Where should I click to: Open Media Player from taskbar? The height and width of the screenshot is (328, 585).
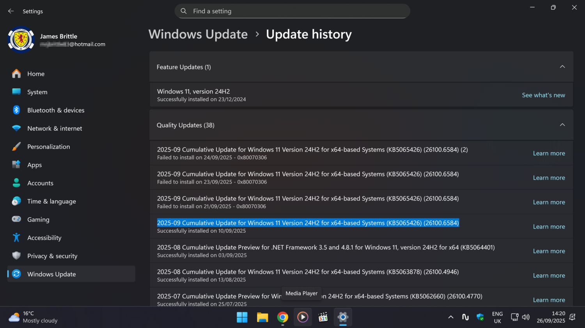tap(303, 317)
